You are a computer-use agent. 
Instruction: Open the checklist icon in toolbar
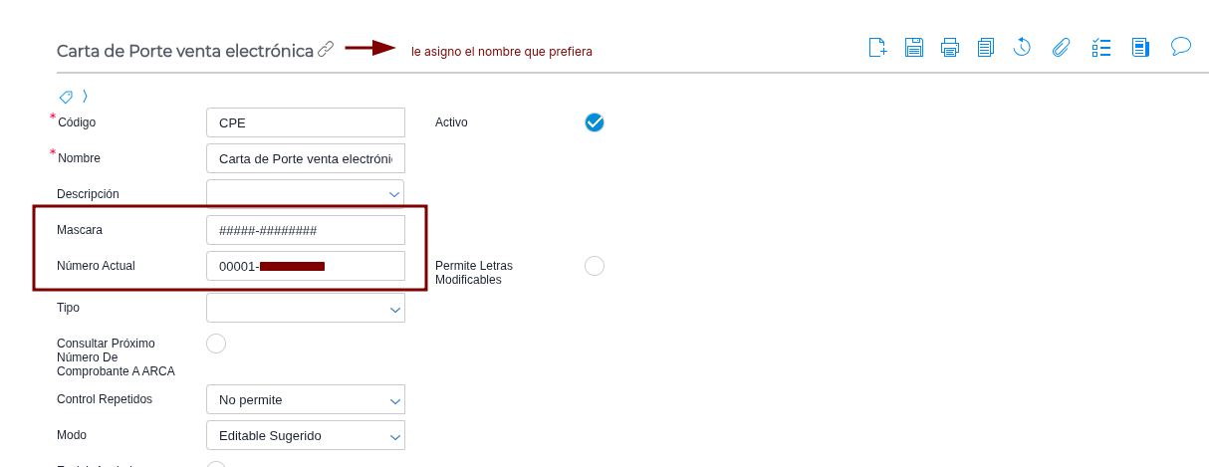click(1101, 47)
